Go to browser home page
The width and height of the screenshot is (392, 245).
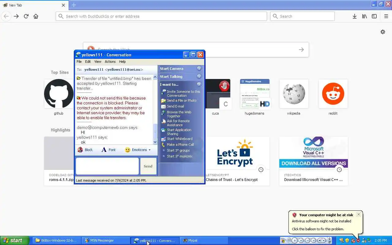[36, 16]
